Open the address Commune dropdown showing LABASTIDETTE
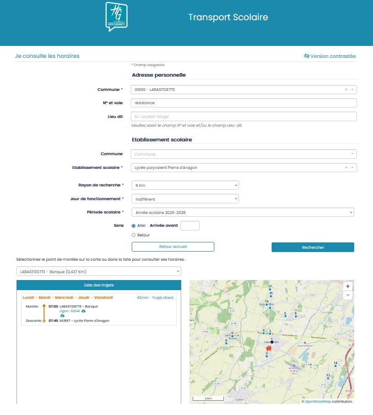 pyautogui.click(x=244, y=90)
